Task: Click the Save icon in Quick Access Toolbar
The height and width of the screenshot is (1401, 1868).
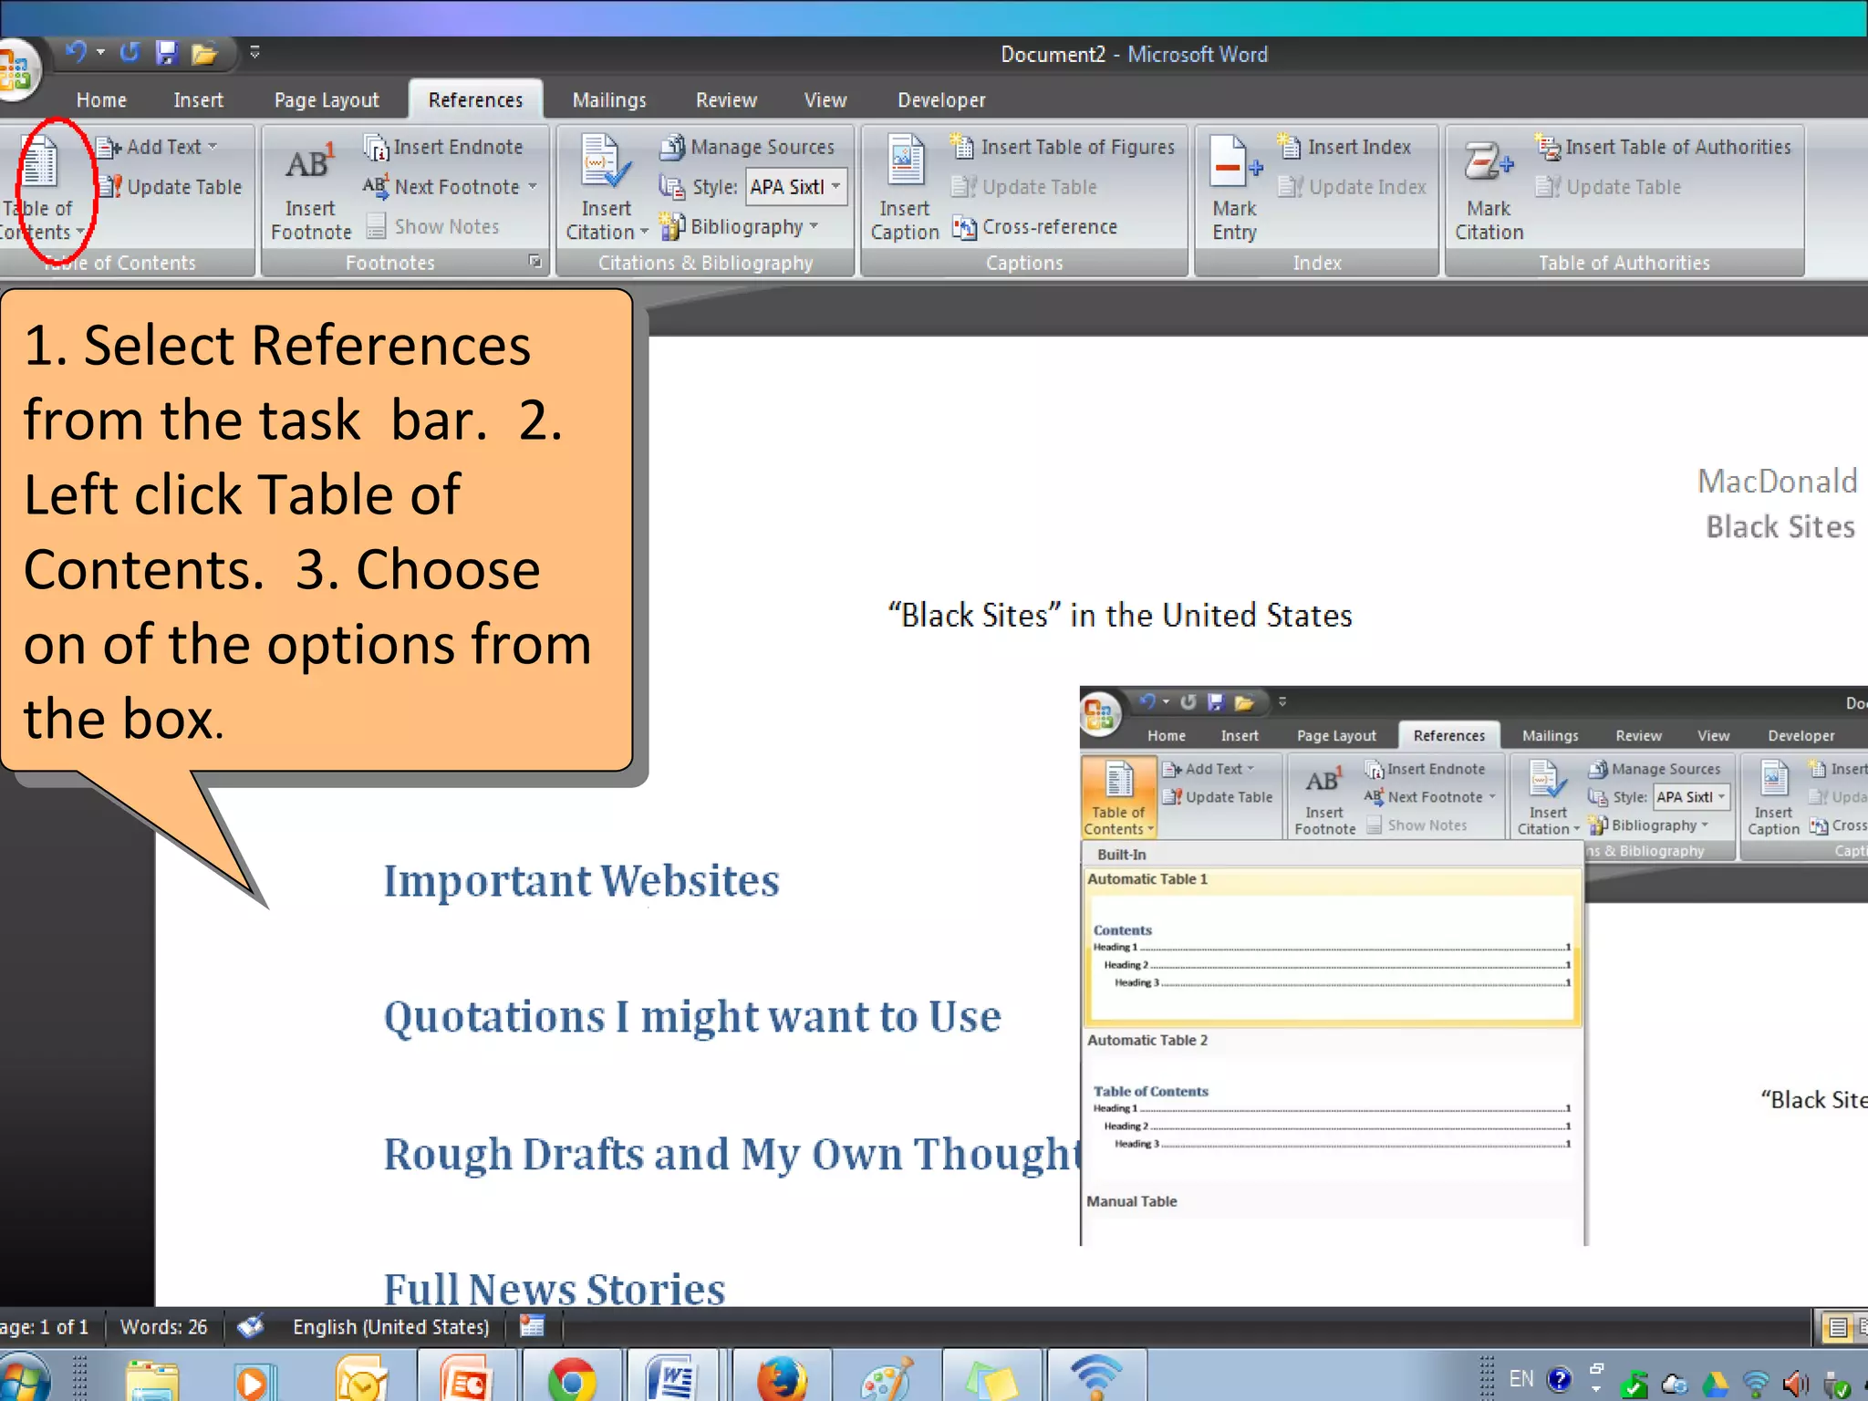Action: [x=166, y=53]
